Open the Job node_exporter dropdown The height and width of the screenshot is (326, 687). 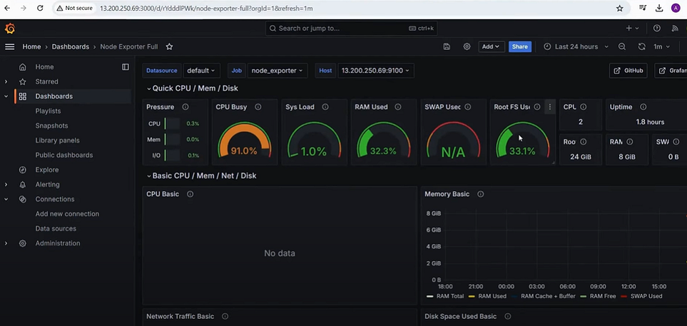pos(278,71)
